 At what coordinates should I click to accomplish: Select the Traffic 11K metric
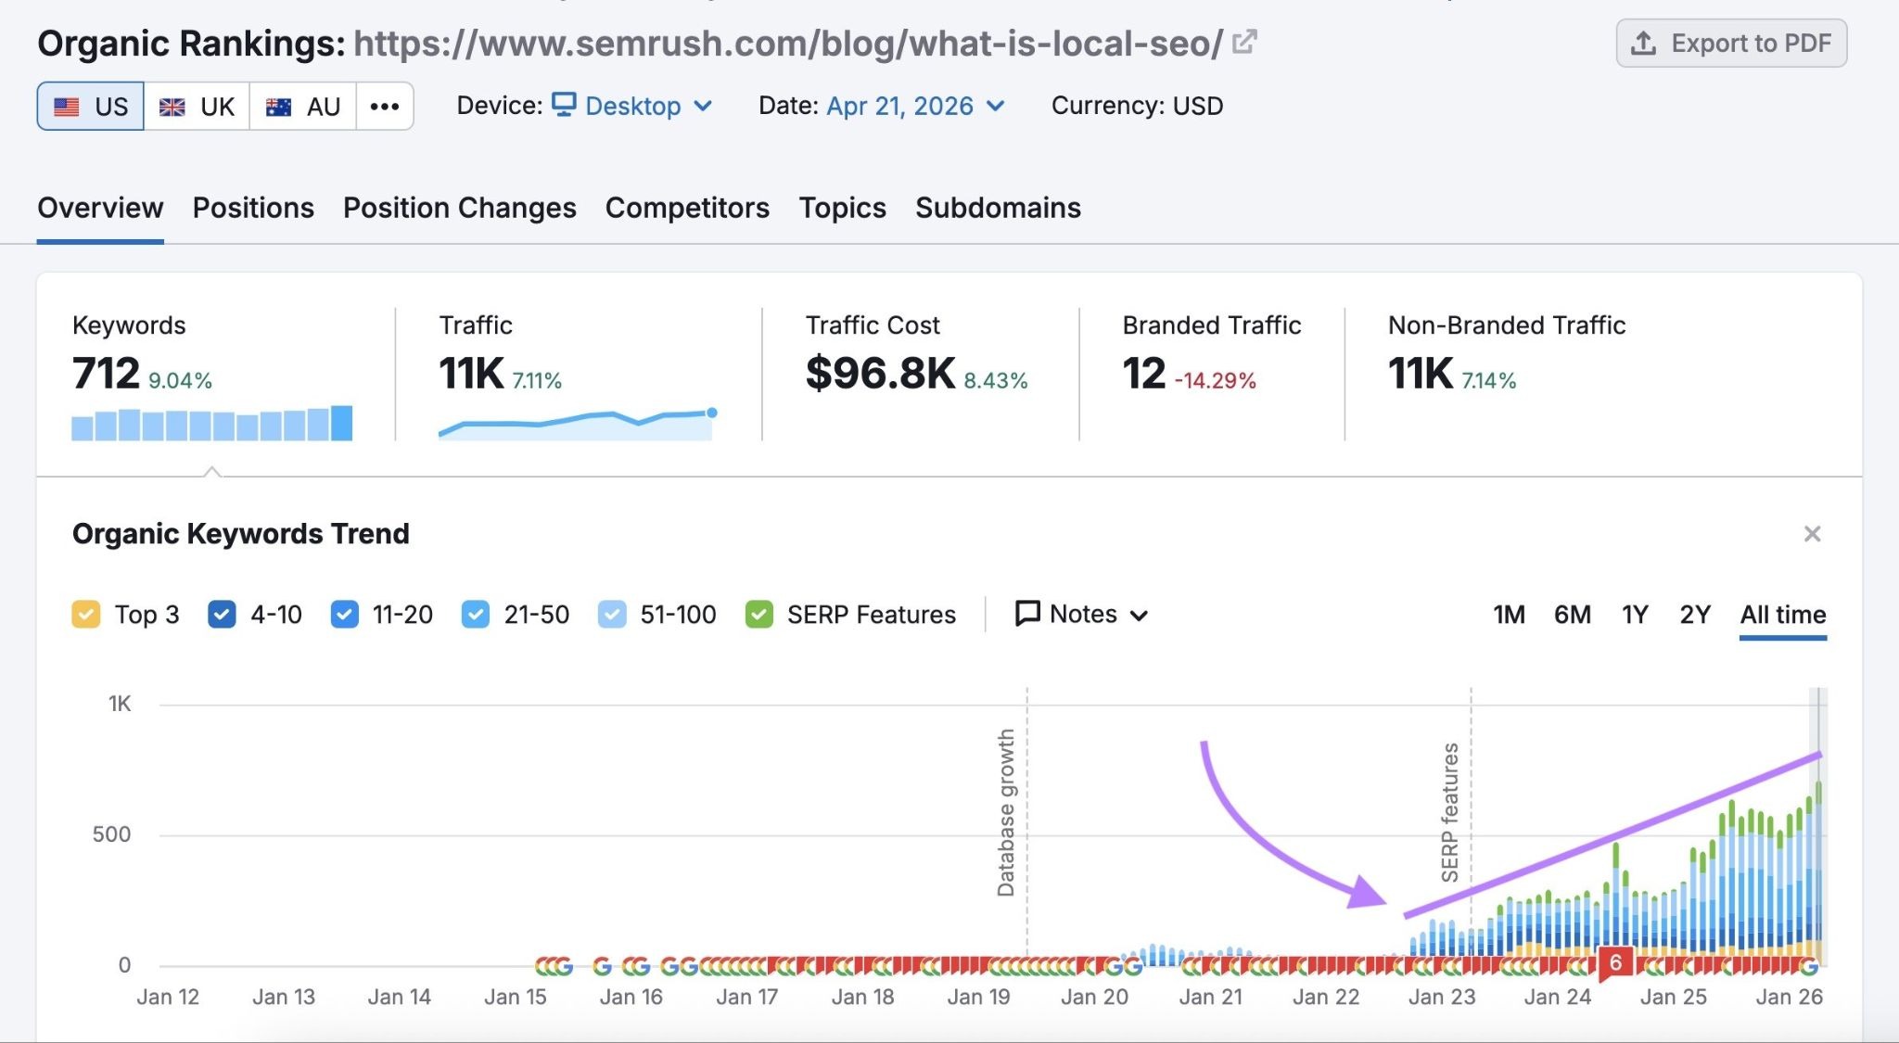472,374
